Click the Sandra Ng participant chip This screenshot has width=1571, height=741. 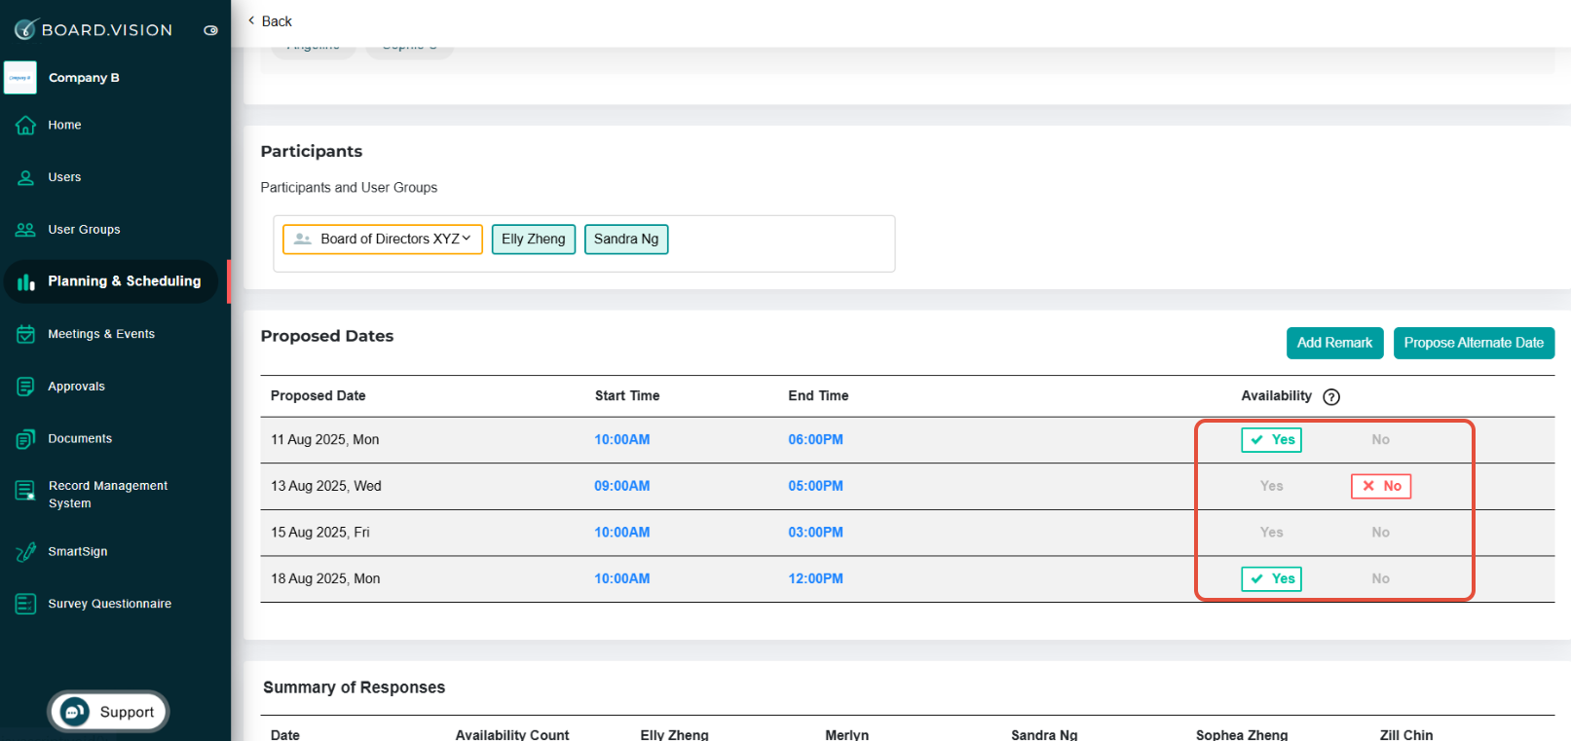[626, 240]
